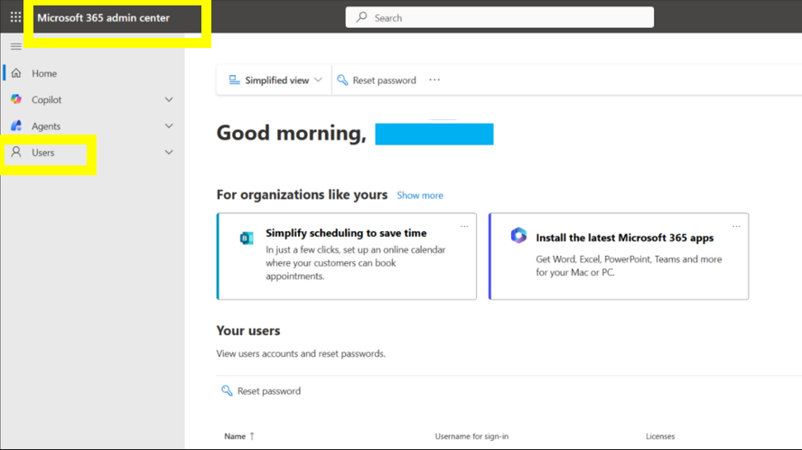Click the Bookings icon on scheduling card
The height and width of the screenshot is (450, 802).
pyautogui.click(x=246, y=239)
